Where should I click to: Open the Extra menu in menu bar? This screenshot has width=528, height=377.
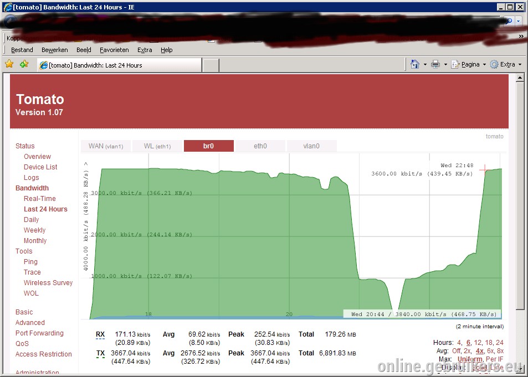tap(145, 50)
